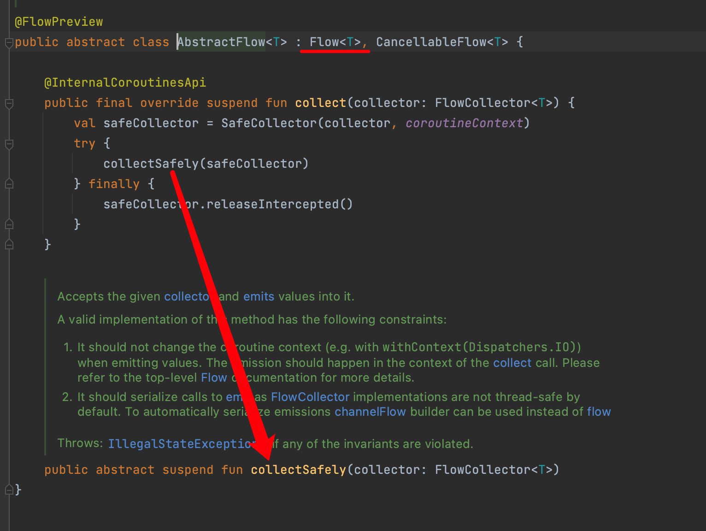
Task: Place cursor on AbstractFlow class name
Action: [x=221, y=42]
